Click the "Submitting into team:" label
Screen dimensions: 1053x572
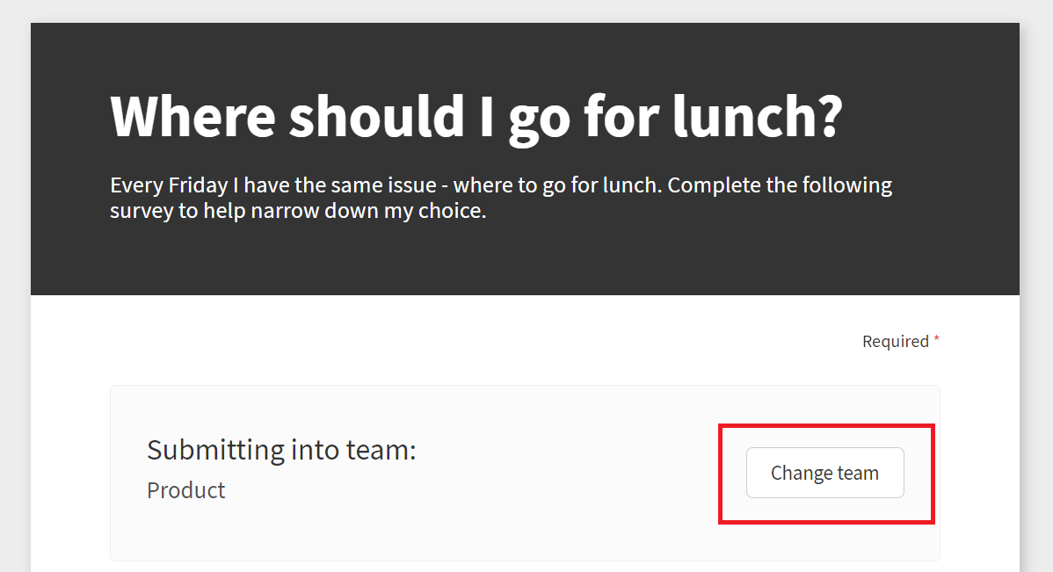click(281, 450)
